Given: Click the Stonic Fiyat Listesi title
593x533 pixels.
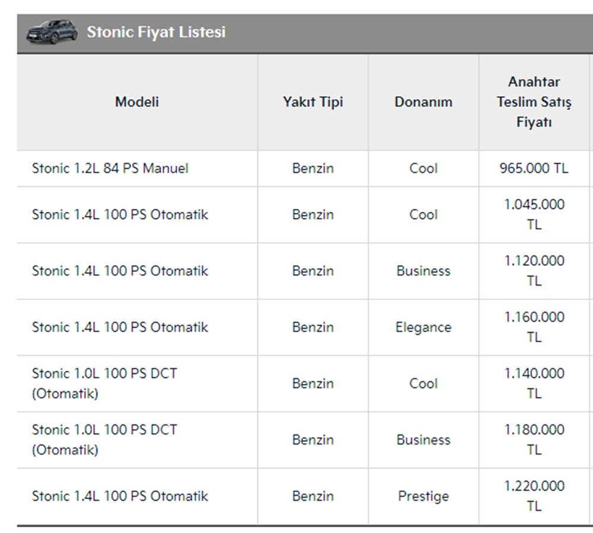Looking at the screenshot, I should click(156, 32).
